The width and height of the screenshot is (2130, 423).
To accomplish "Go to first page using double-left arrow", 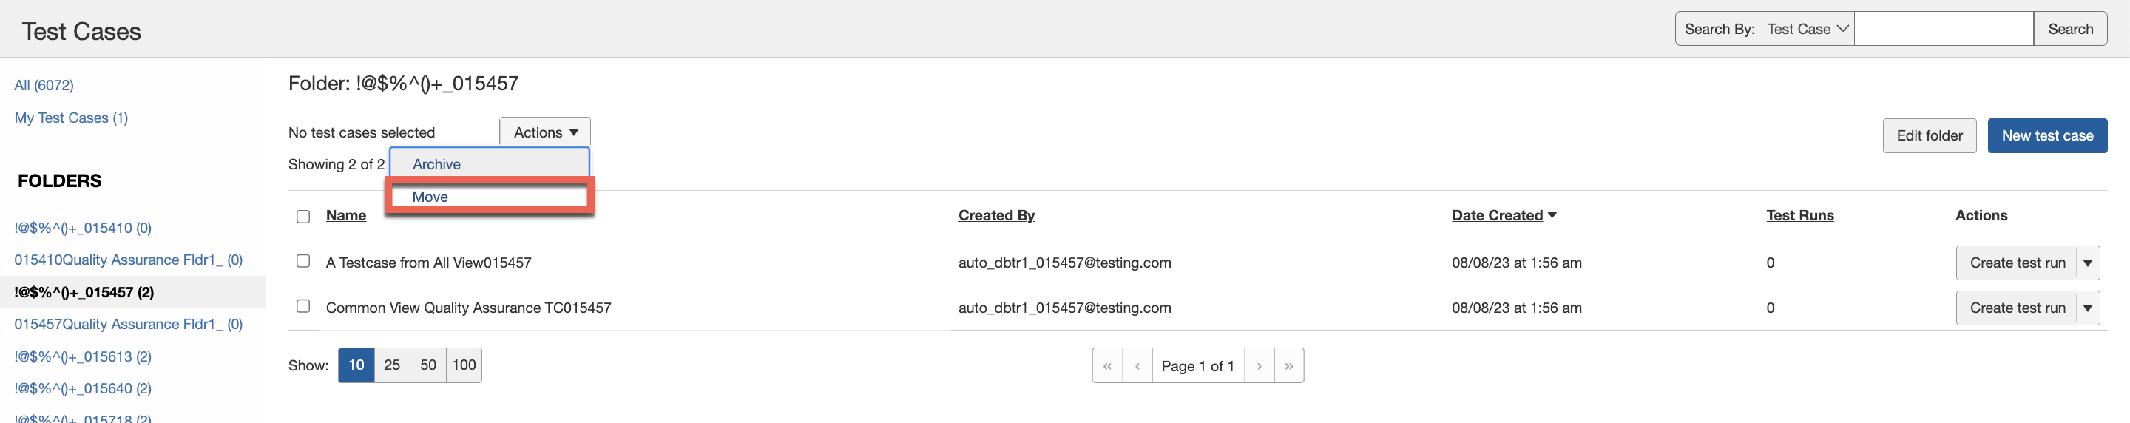I will (1106, 366).
